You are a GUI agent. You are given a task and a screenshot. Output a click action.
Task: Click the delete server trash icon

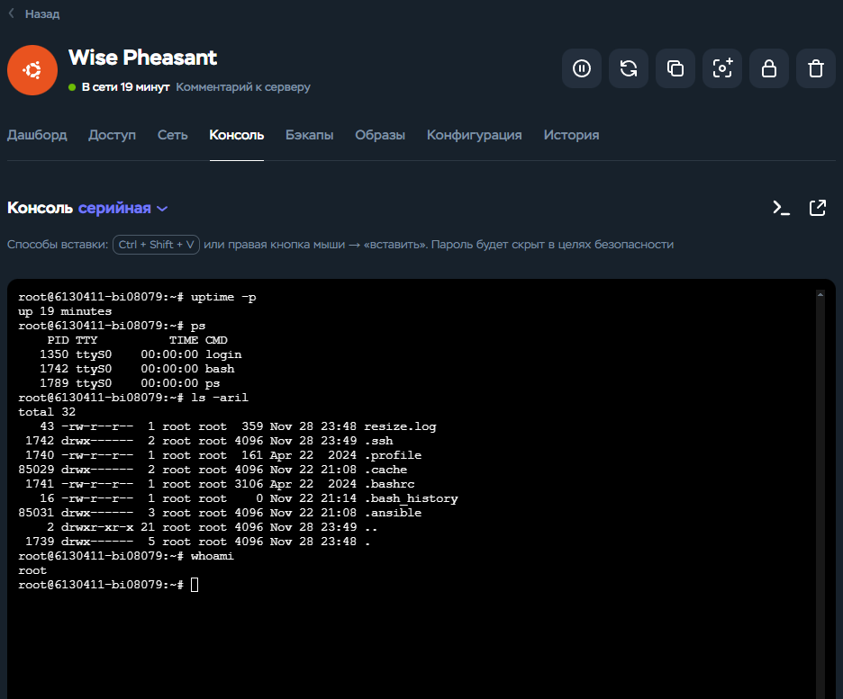tap(816, 68)
